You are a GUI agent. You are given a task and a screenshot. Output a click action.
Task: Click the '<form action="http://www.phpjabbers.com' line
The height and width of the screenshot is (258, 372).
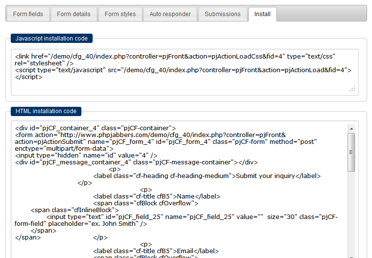tap(151, 135)
